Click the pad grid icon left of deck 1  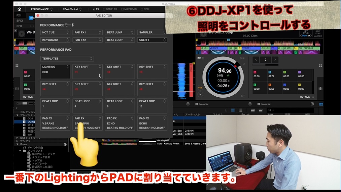click(x=17, y=65)
